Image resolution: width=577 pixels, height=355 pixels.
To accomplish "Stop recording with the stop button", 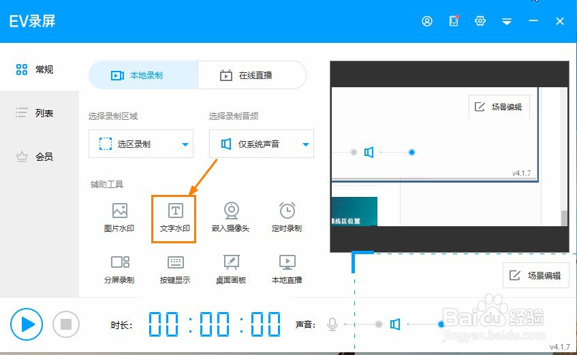I will coord(66,324).
